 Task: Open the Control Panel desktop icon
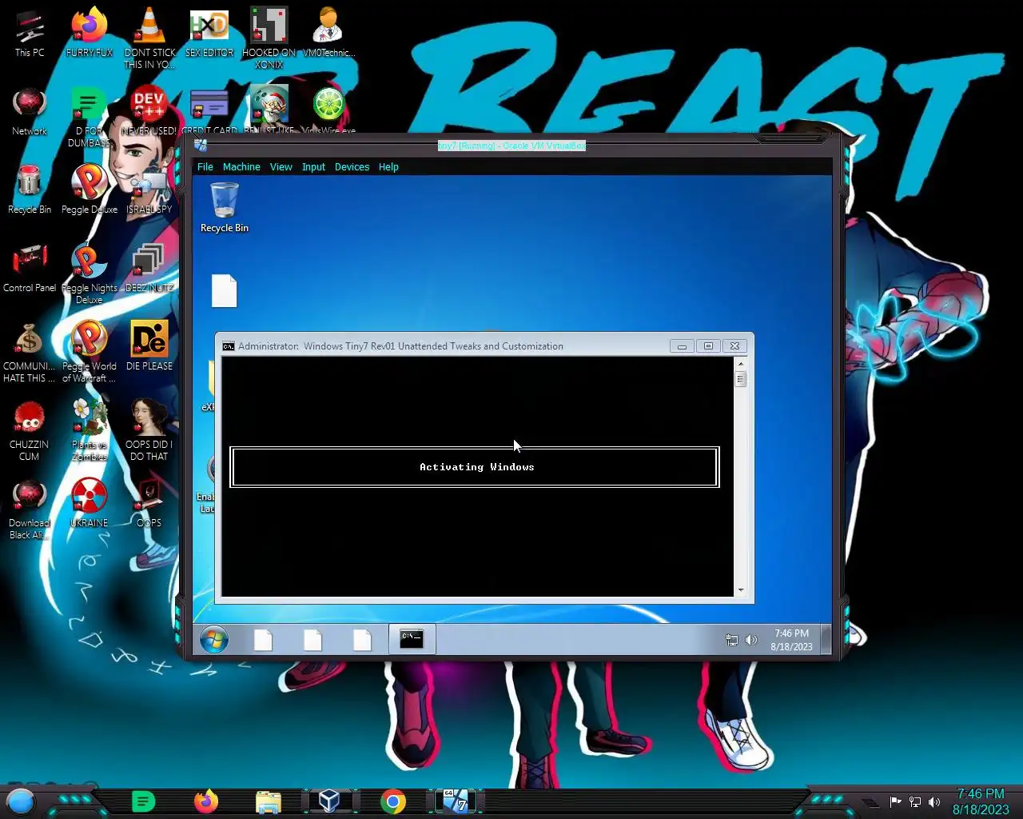pos(30,268)
